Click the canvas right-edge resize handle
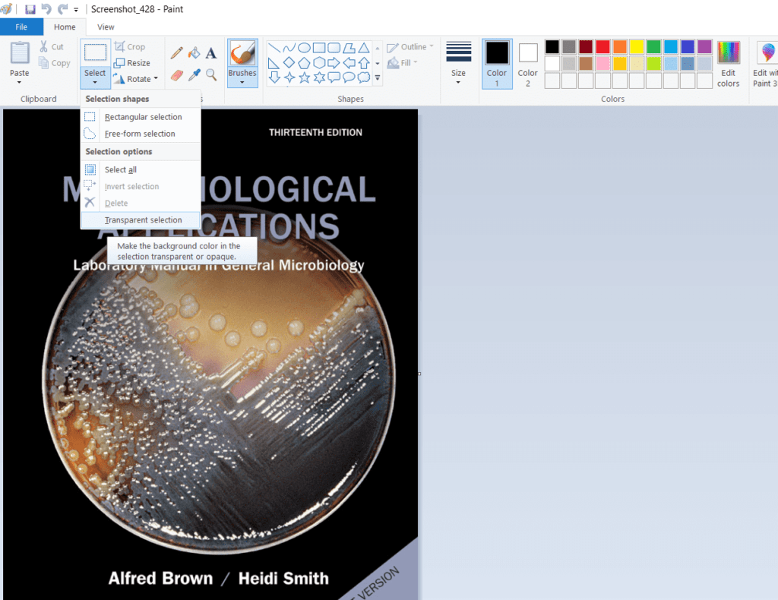778x600 pixels. point(419,374)
